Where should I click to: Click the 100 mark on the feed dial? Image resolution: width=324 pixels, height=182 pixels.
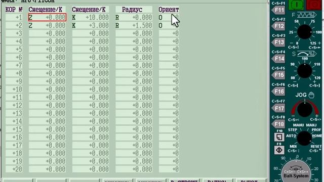319,32
